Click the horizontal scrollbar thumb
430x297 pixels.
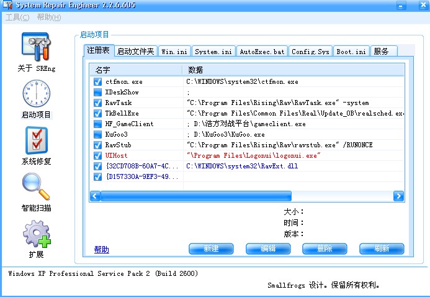point(196,196)
